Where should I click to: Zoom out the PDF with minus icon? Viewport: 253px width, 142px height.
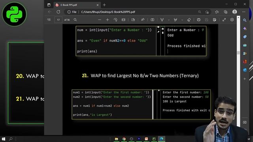(x=100, y=20)
